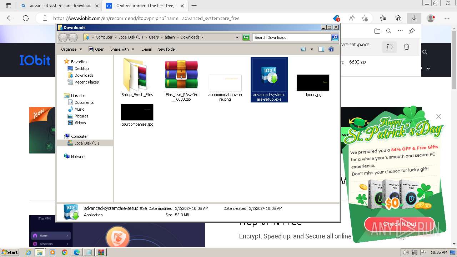Image resolution: width=457 pixels, height=257 pixels.
Task: Open the Setup_Fresh_Files folder
Action: [137, 78]
